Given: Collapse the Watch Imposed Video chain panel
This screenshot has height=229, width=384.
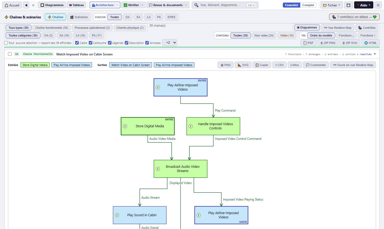Looking at the screenshot, I should 375,54.
